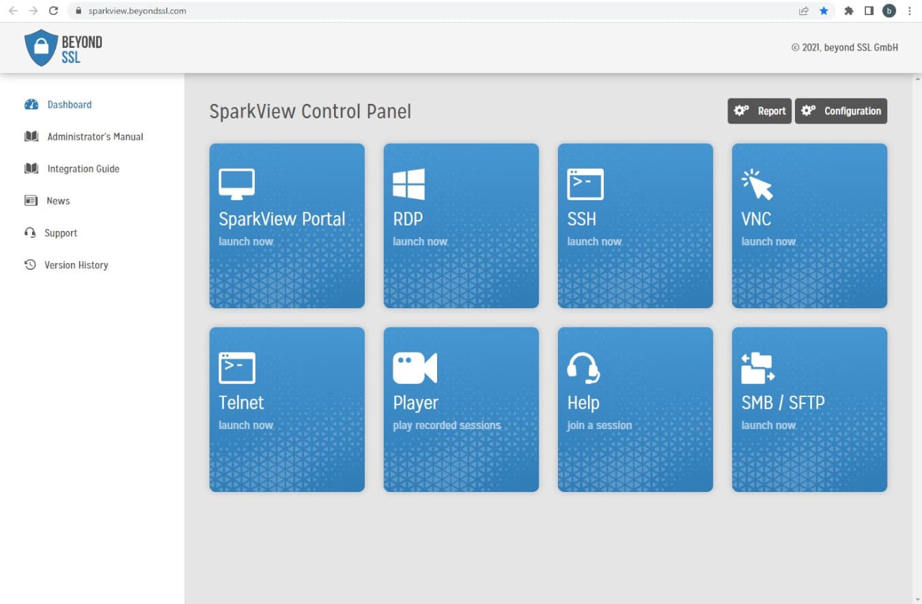The width and height of the screenshot is (922, 604).
Task: Click the VNC tile title
Action: (x=756, y=219)
